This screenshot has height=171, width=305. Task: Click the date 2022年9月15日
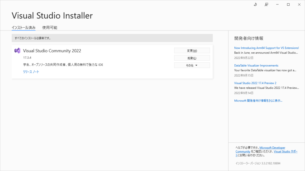point(244,75)
